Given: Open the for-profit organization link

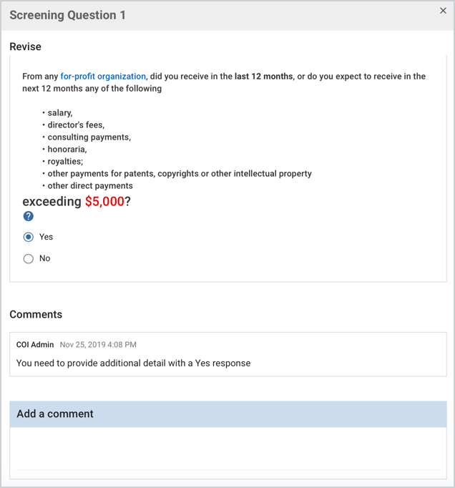Looking at the screenshot, I should pos(103,76).
